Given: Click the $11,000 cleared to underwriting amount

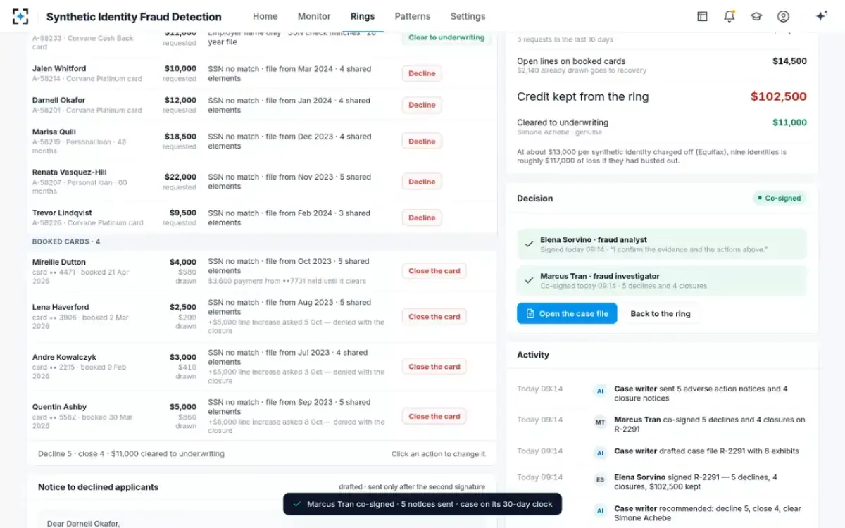Looking at the screenshot, I should point(789,122).
